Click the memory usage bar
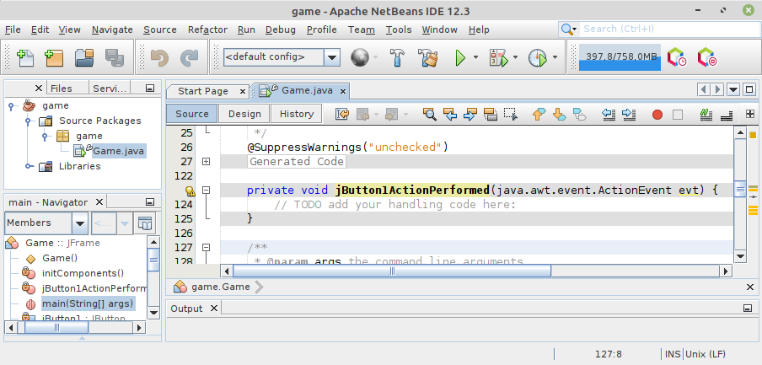762x365 pixels. (620, 57)
